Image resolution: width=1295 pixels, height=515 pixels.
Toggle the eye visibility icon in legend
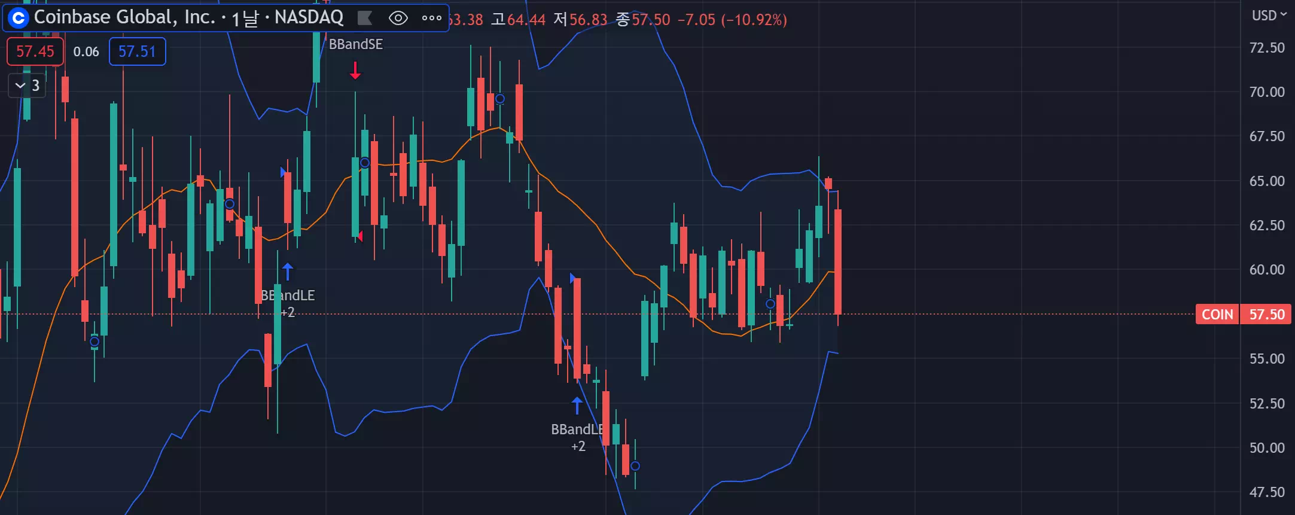click(x=398, y=19)
